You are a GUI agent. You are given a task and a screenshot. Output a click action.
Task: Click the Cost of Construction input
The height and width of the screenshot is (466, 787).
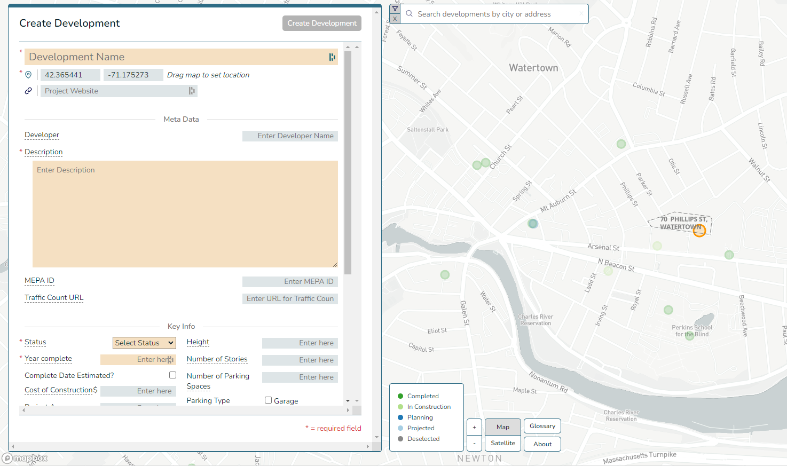(x=138, y=391)
